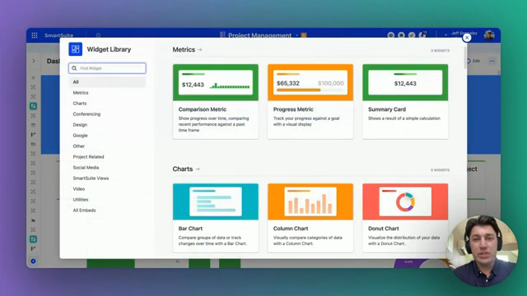
Task: Select the All category
Action: [x=107, y=82]
